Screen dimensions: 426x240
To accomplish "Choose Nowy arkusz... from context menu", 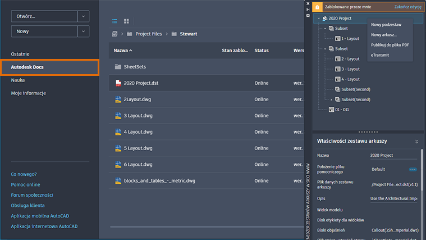I will (x=383, y=35).
